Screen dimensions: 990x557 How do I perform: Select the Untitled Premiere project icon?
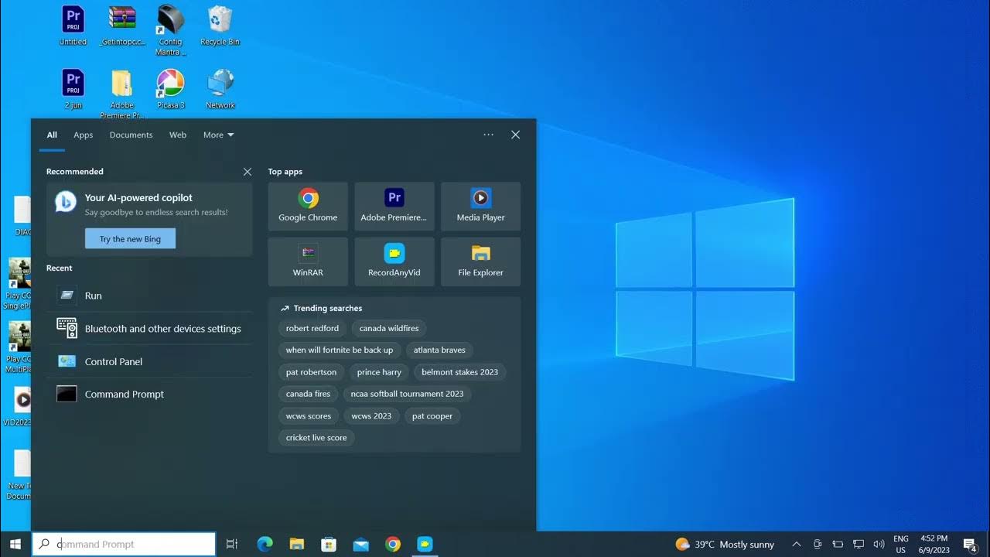click(73, 26)
